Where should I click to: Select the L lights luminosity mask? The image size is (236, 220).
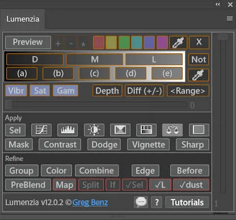pyautogui.click(x=154, y=60)
